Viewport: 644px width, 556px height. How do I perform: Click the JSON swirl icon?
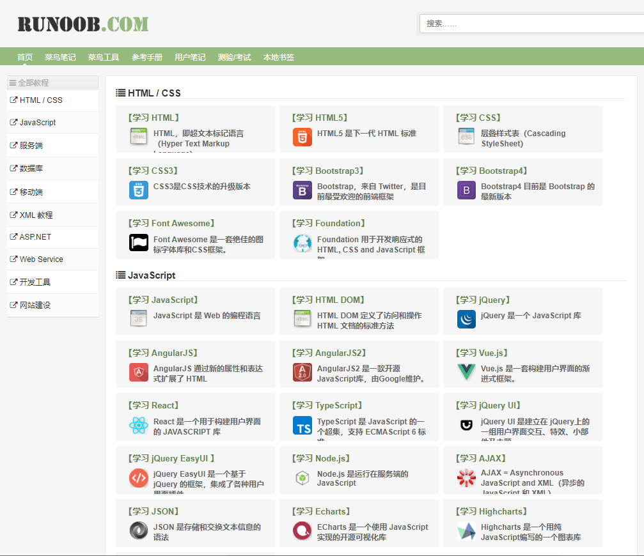pyautogui.click(x=138, y=530)
